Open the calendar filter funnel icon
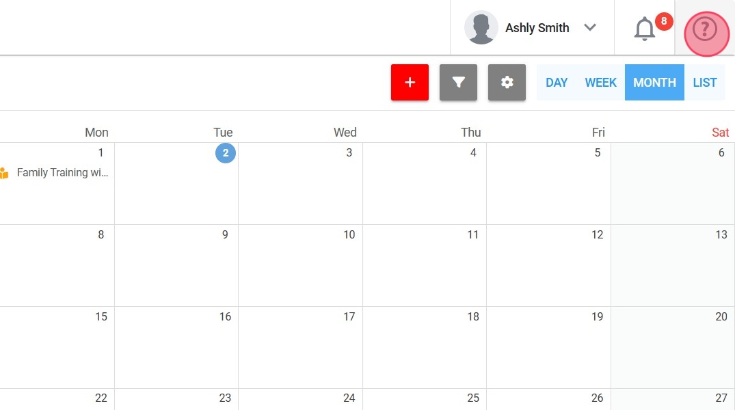The image size is (735, 410). tap(458, 83)
